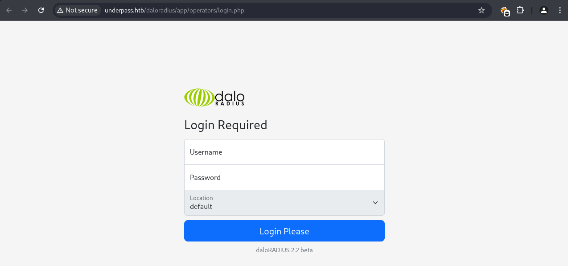Open the Chrome profile avatar
Screen dimensions: 568x266
pyautogui.click(x=543, y=10)
